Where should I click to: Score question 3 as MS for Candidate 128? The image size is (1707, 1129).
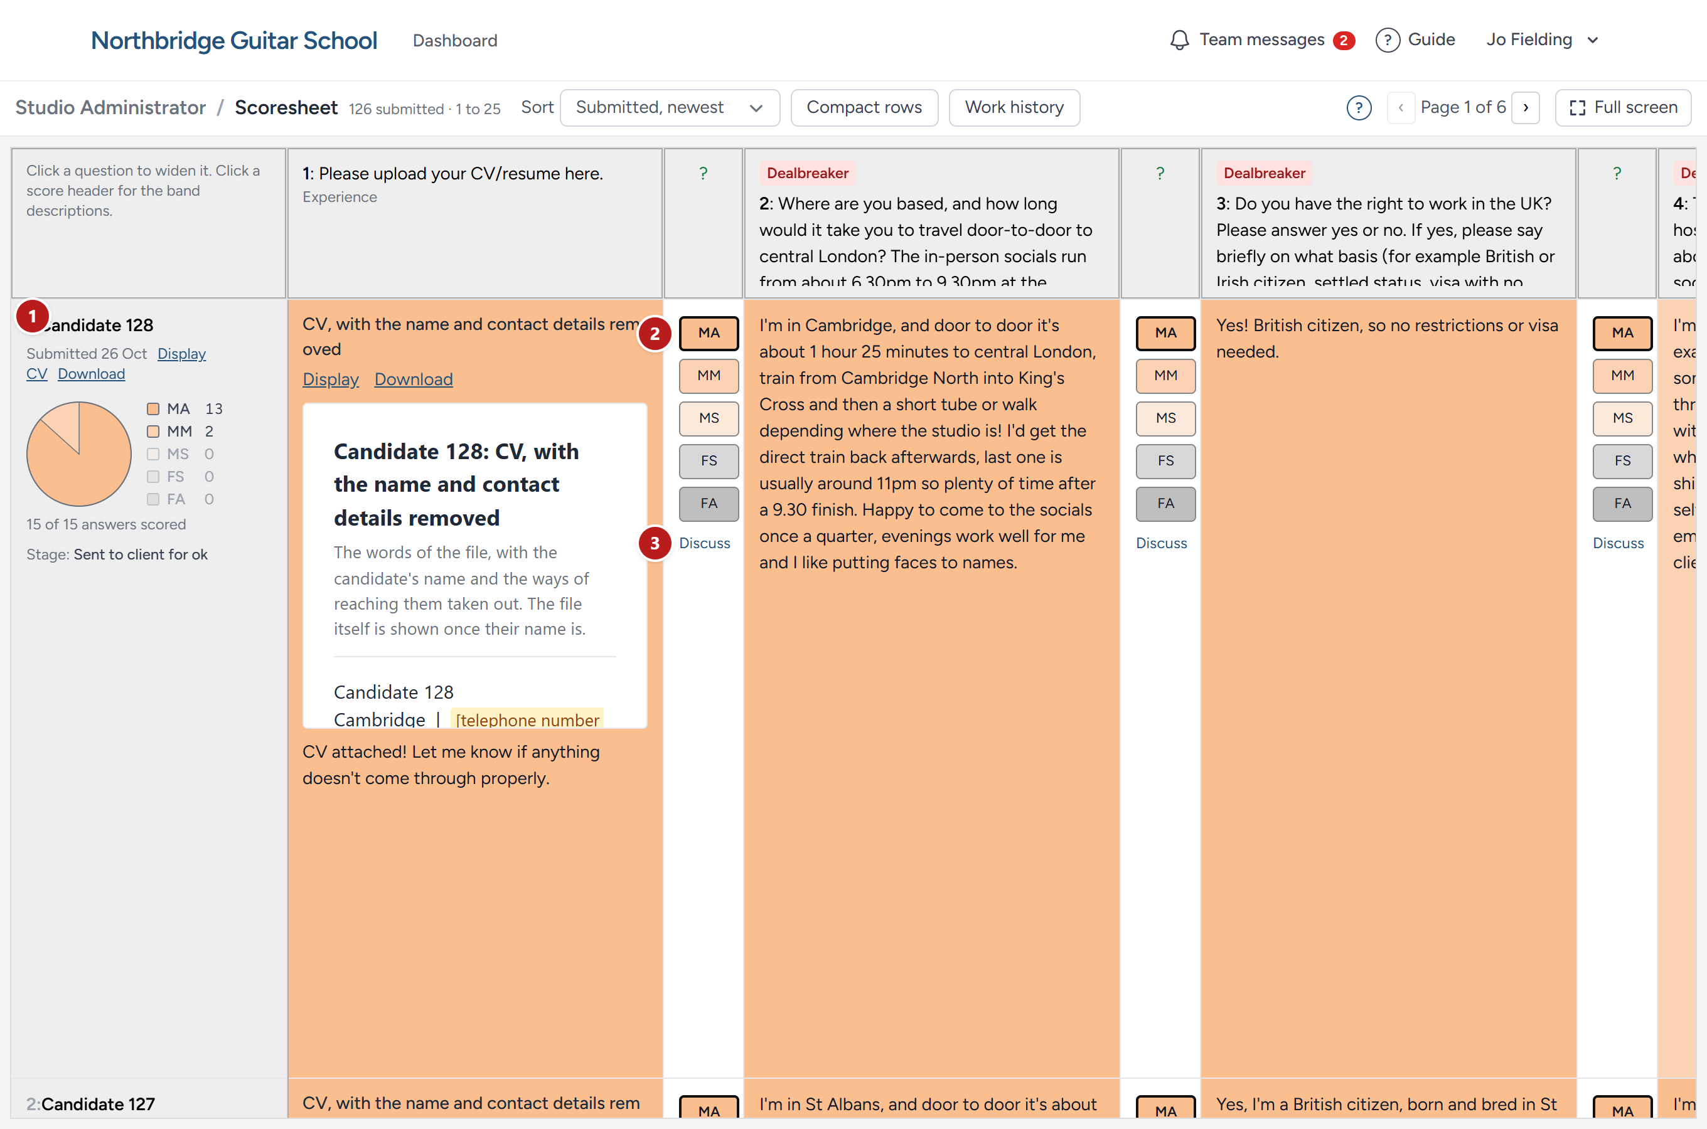1622,418
